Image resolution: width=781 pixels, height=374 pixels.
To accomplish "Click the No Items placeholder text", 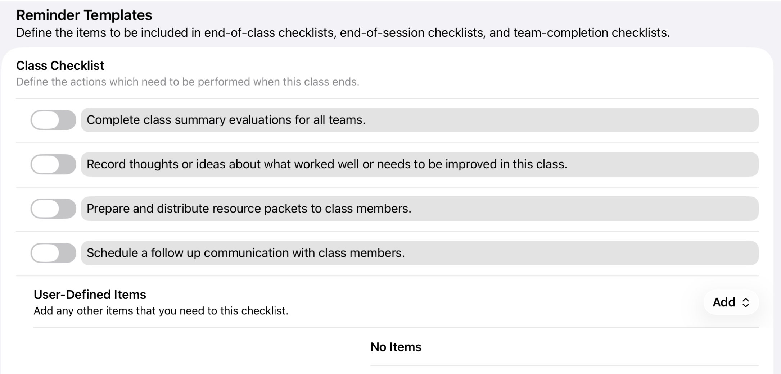I will point(396,347).
